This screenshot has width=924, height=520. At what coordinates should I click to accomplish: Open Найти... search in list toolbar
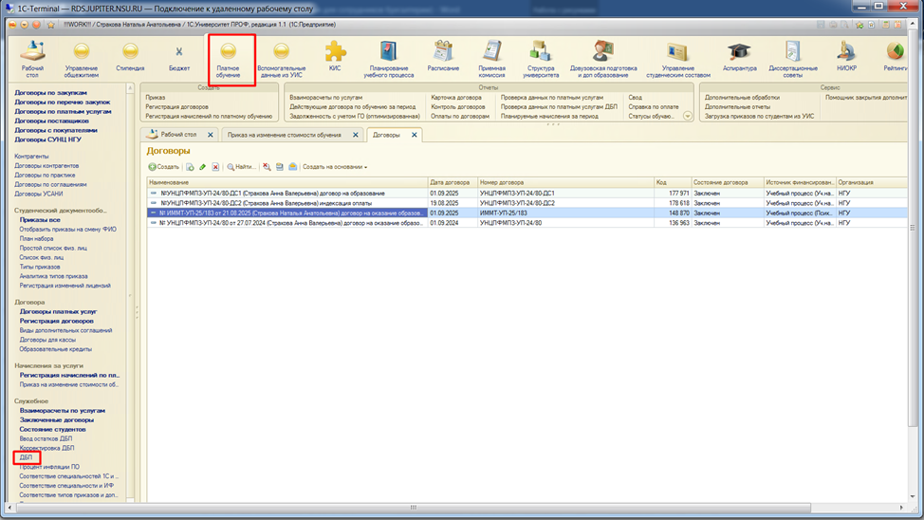tap(241, 167)
